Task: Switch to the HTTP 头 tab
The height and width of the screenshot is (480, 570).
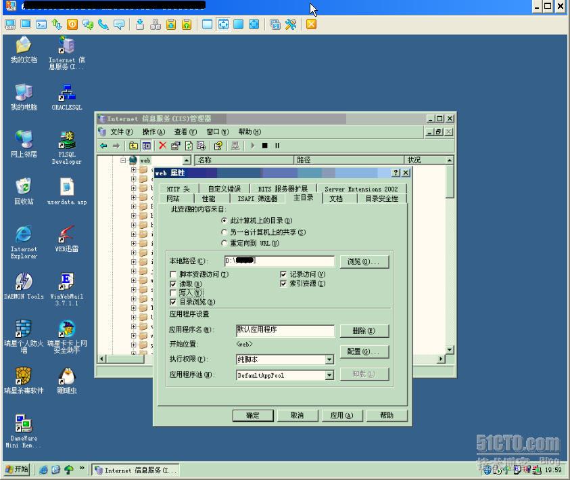Action: (178, 189)
